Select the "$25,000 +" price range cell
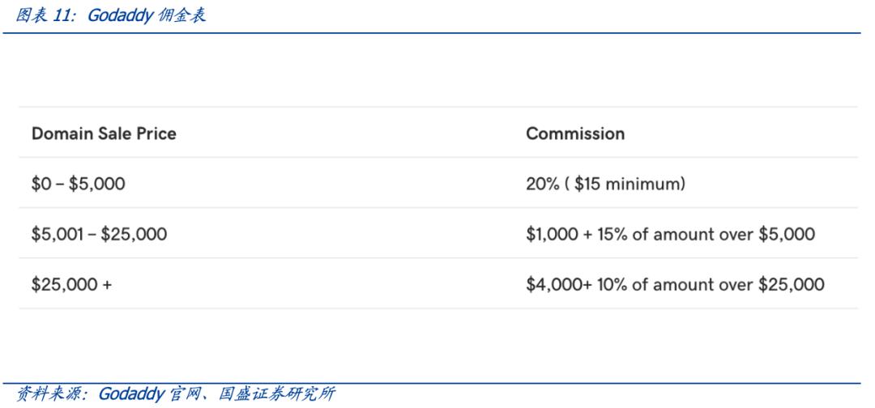 coord(71,285)
